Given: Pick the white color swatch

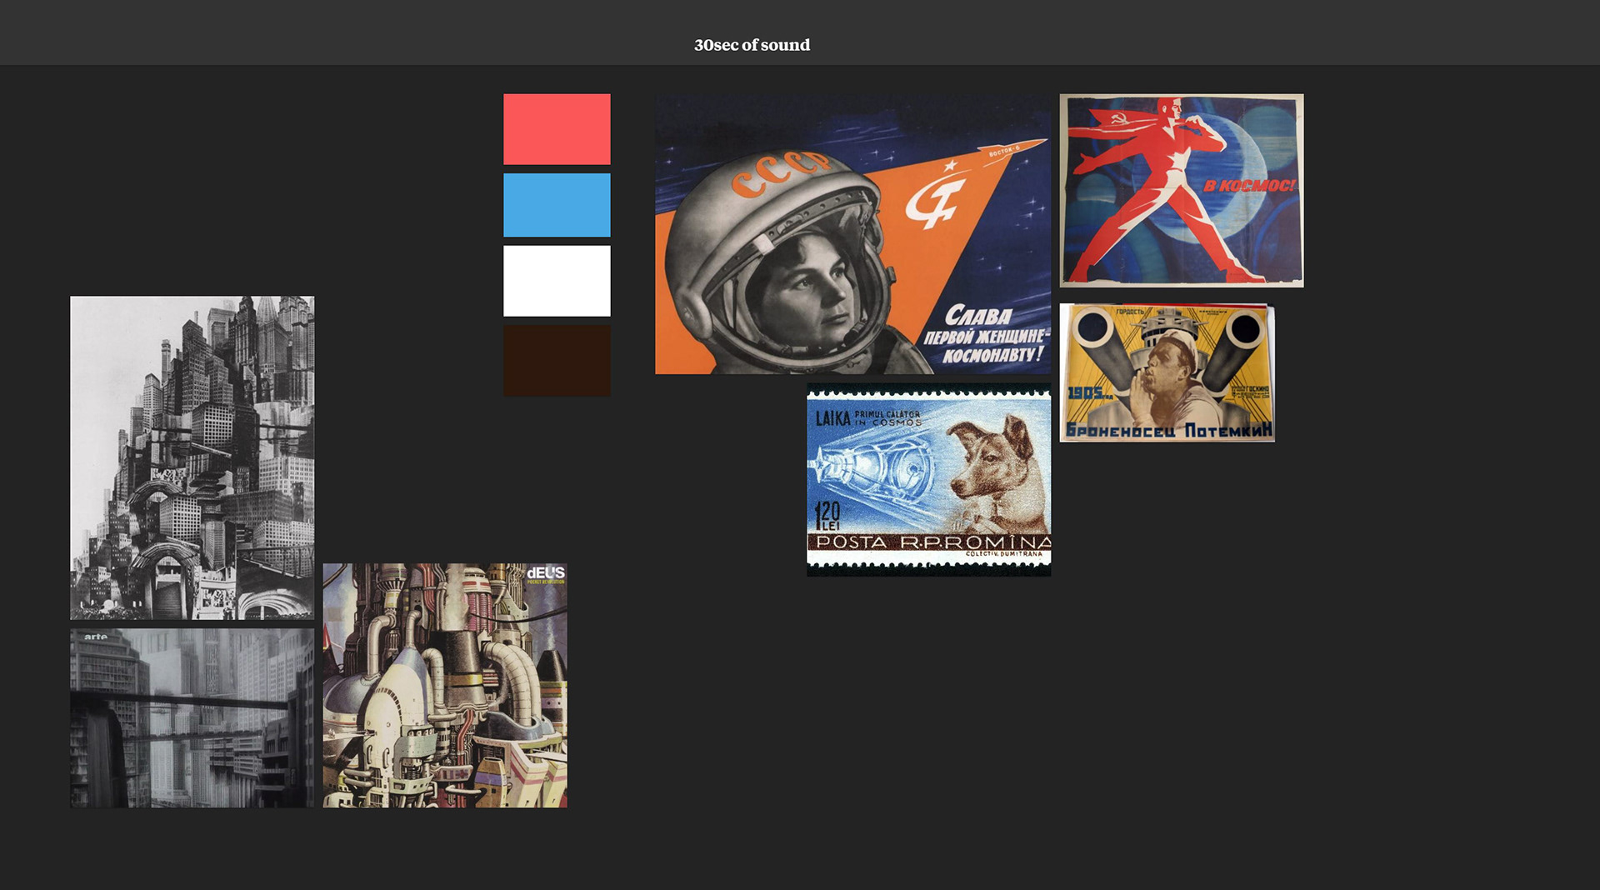Looking at the screenshot, I should pyautogui.click(x=557, y=281).
